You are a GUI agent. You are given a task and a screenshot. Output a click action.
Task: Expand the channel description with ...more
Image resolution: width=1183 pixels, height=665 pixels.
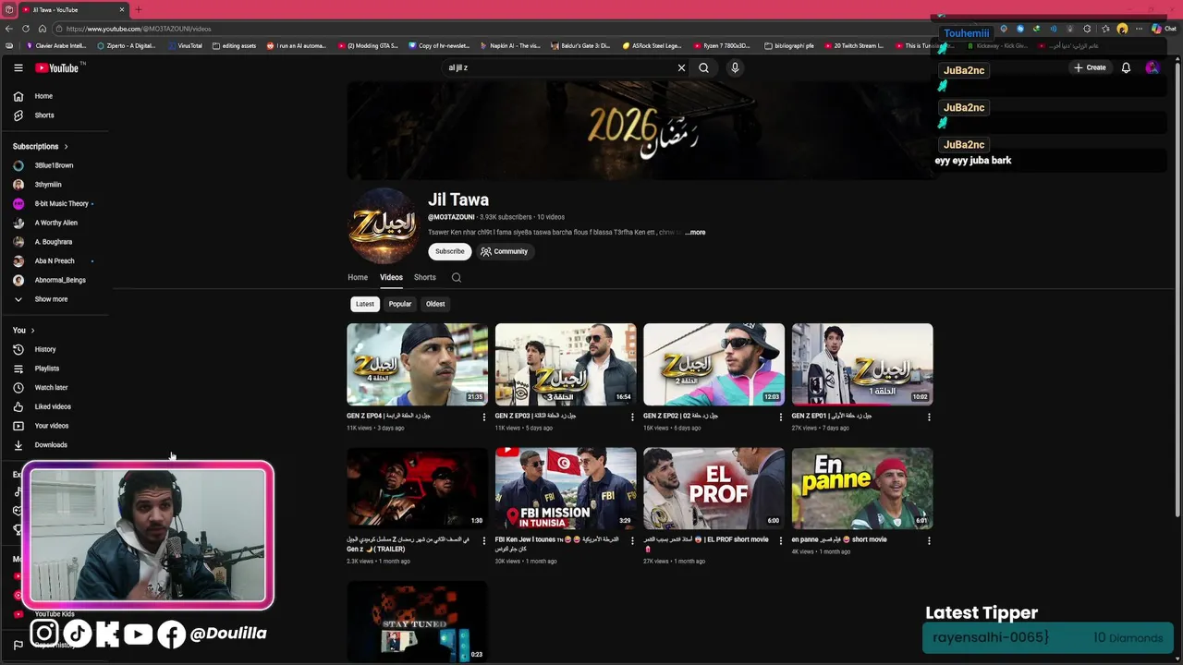point(695,233)
